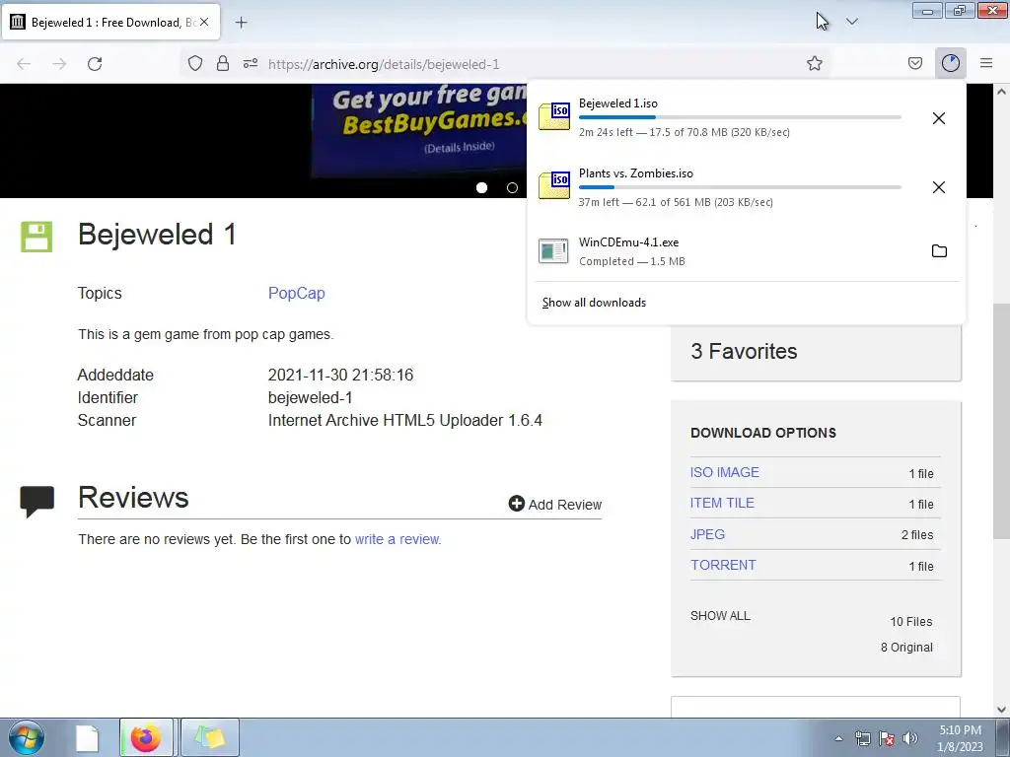Open site permissions icon in address bar
The height and width of the screenshot is (757, 1010).
point(251,63)
